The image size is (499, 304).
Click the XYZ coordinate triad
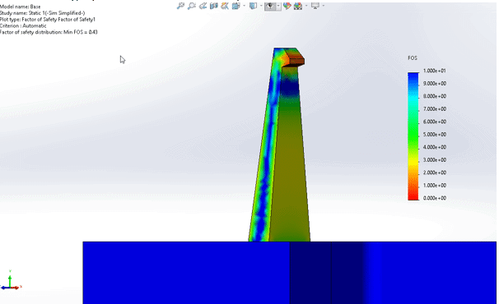click(x=11, y=280)
